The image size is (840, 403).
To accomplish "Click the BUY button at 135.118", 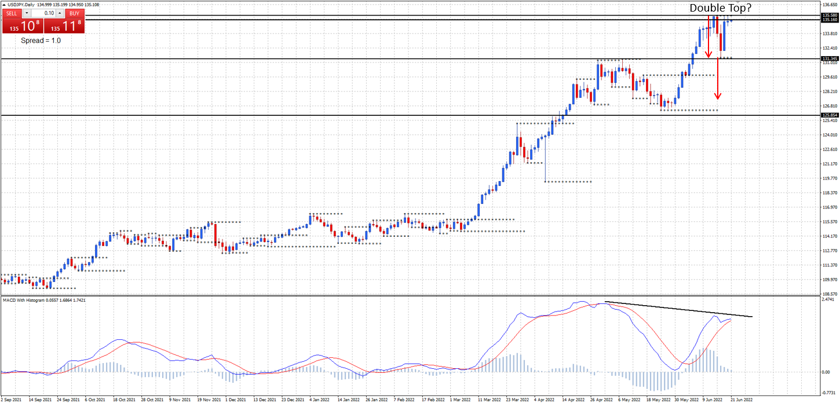I will (x=74, y=13).
